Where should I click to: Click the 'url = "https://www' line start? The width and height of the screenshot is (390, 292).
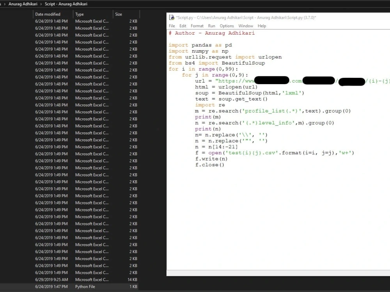[225, 81]
